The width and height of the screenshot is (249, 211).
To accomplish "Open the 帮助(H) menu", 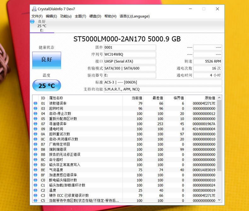I will click(x=110, y=16).
